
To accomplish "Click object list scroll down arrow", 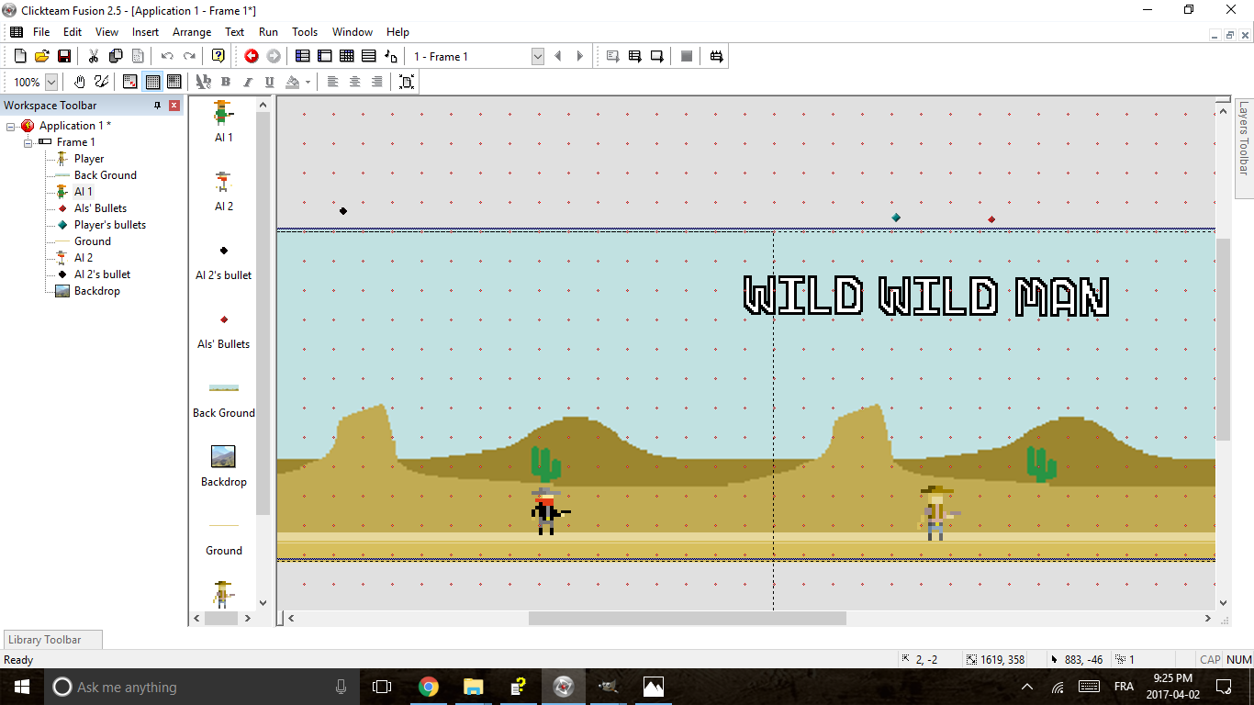I will point(263,602).
